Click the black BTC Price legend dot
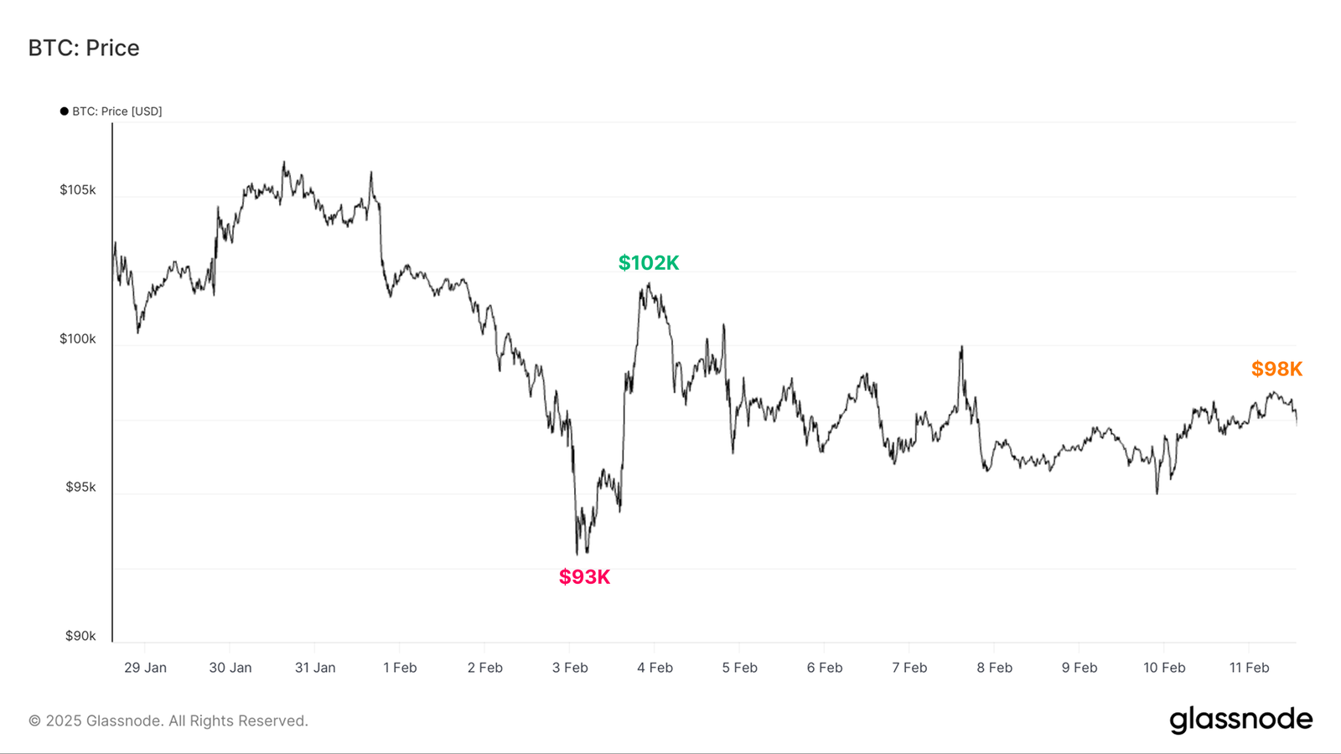Image resolution: width=1341 pixels, height=754 pixels. (x=64, y=111)
